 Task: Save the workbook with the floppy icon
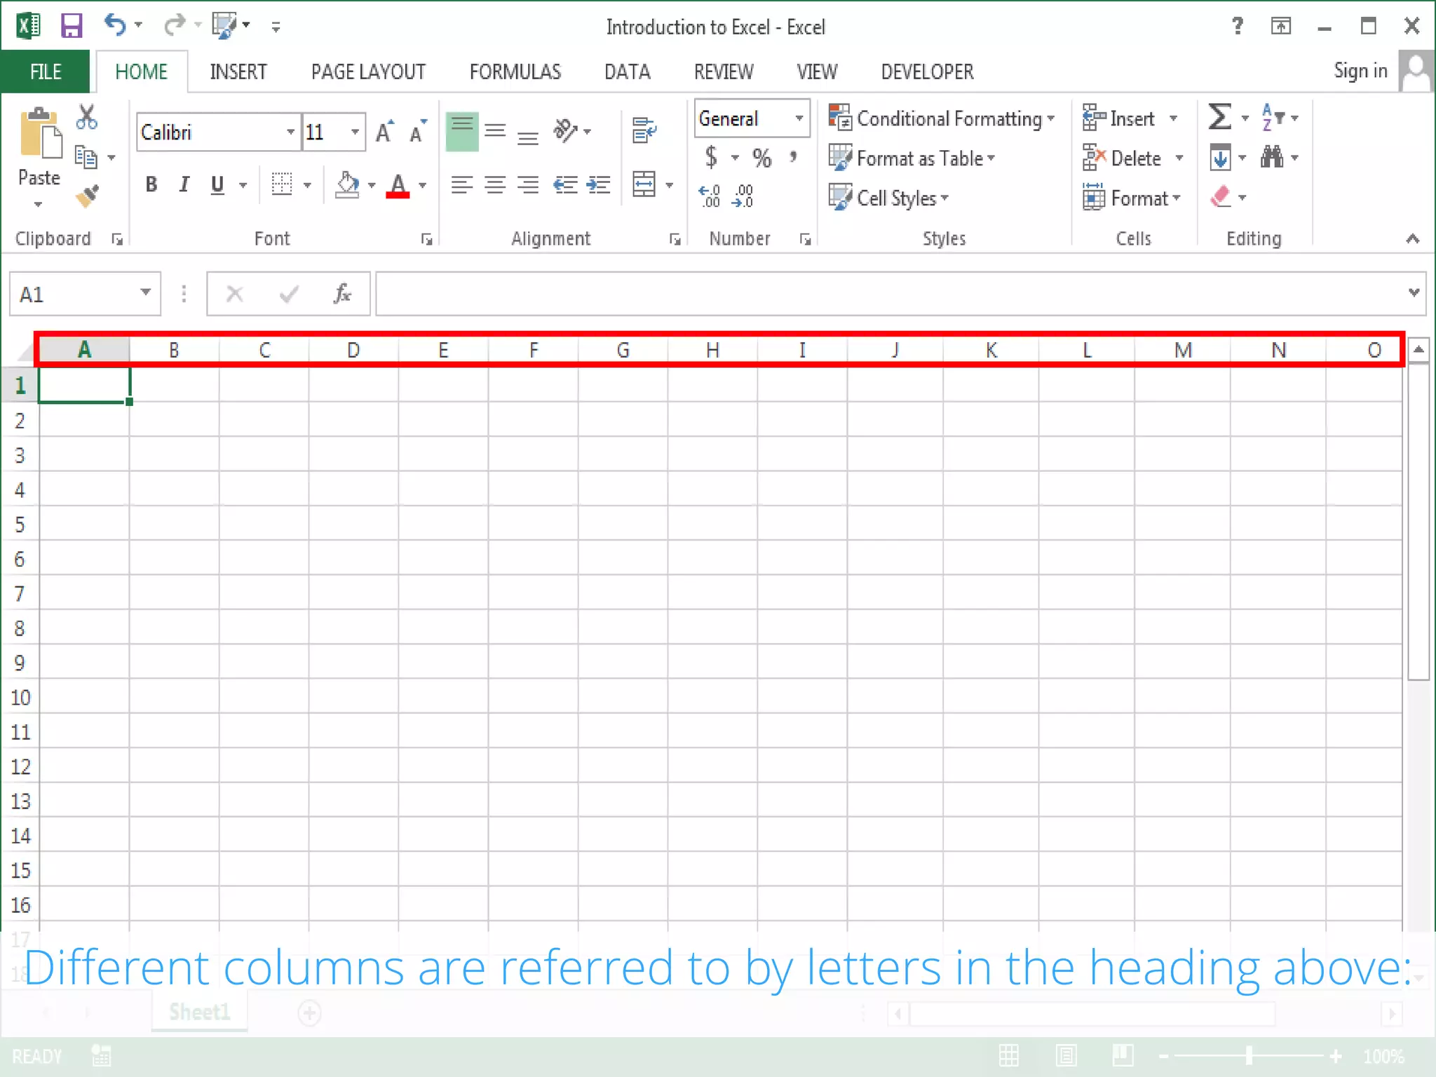coord(72,26)
